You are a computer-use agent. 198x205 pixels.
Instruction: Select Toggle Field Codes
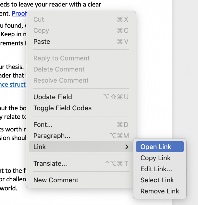[x=63, y=108]
